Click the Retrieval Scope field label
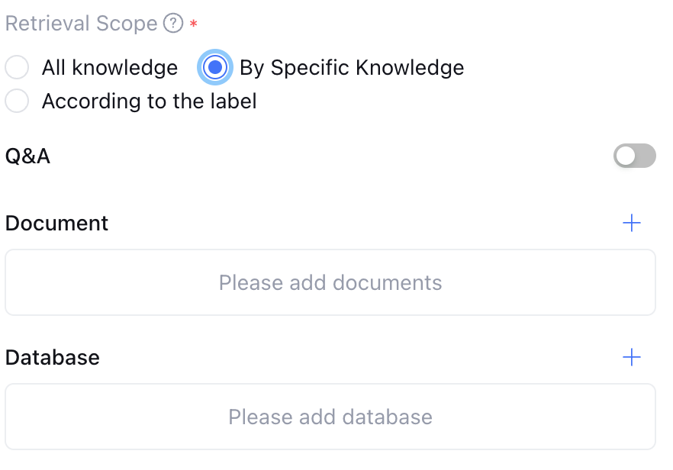Screen dimensions: 673x470 tap(82, 24)
